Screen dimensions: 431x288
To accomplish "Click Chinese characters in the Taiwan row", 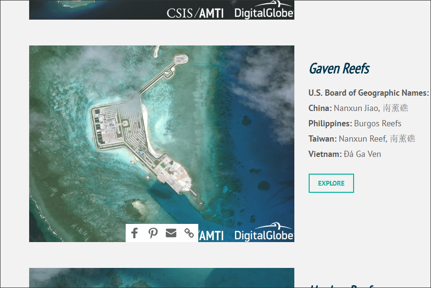I will click(x=402, y=139).
